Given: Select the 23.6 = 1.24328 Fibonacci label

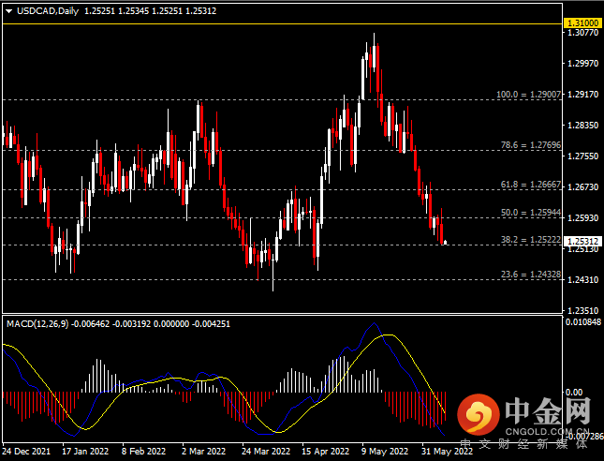Looking at the screenshot, I should click(531, 275).
